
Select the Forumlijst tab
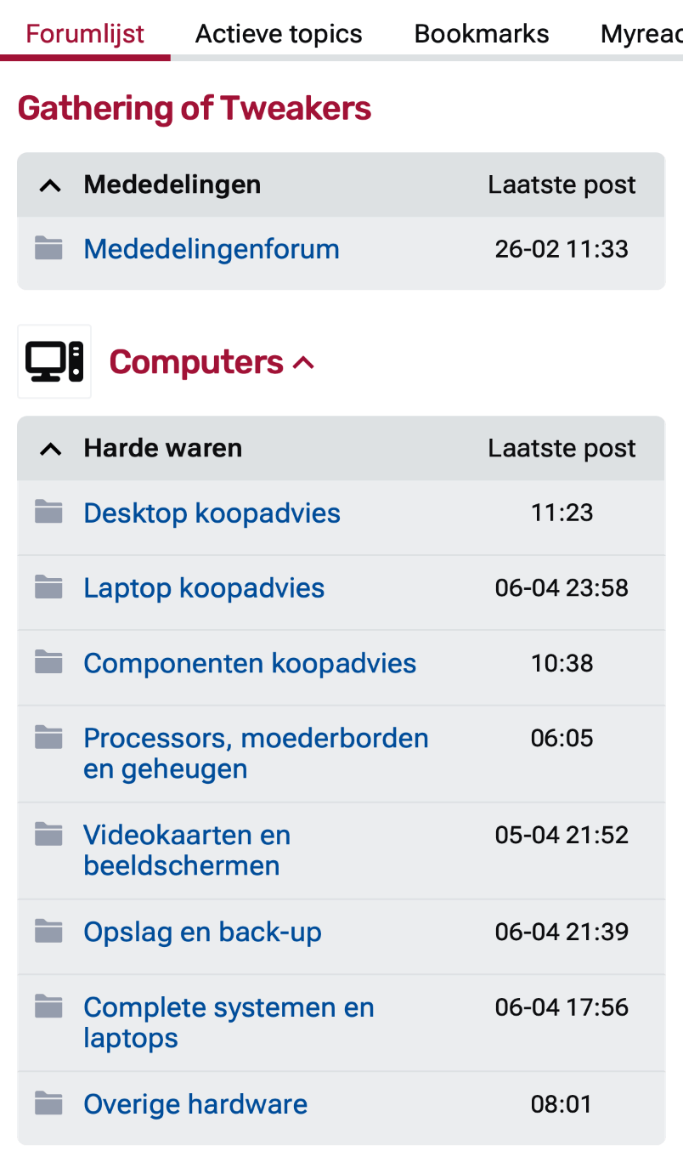click(84, 32)
